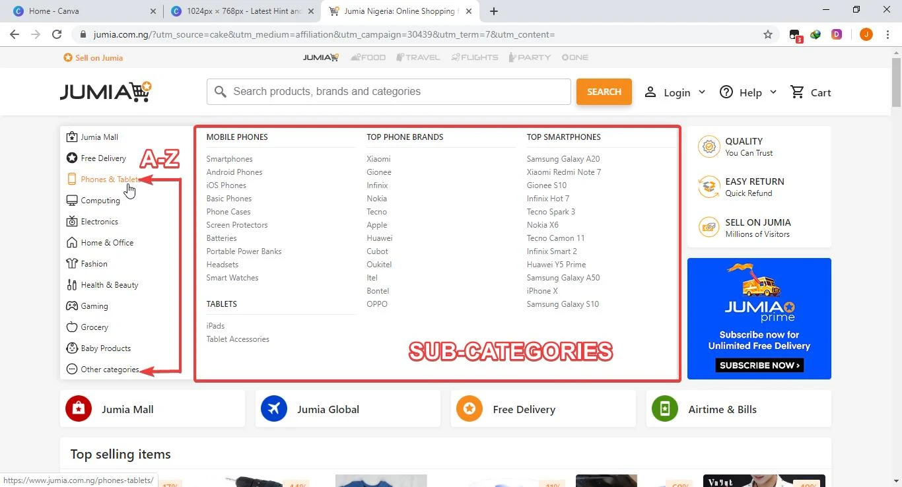902x487 pixels.
Task: Open Jumia One in top bar
Action: click(x=574, y=57)
